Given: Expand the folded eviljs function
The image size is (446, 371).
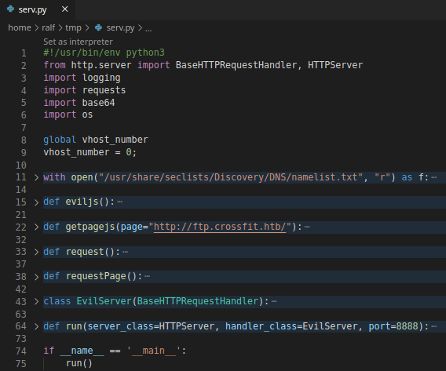Looking at the screenshot, I should click(36, 202).
